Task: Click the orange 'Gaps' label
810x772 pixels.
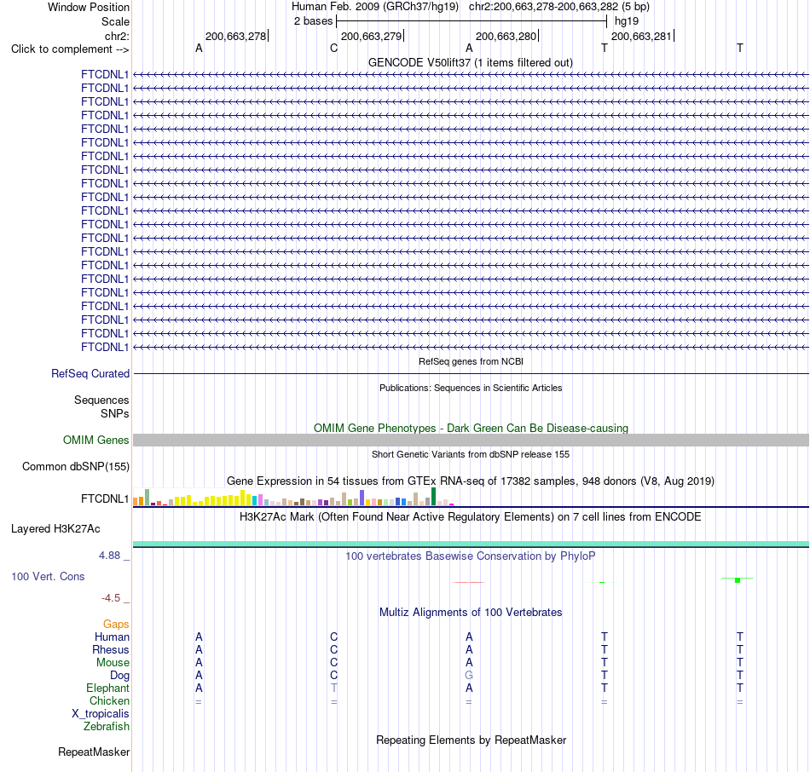Action: 116,625
